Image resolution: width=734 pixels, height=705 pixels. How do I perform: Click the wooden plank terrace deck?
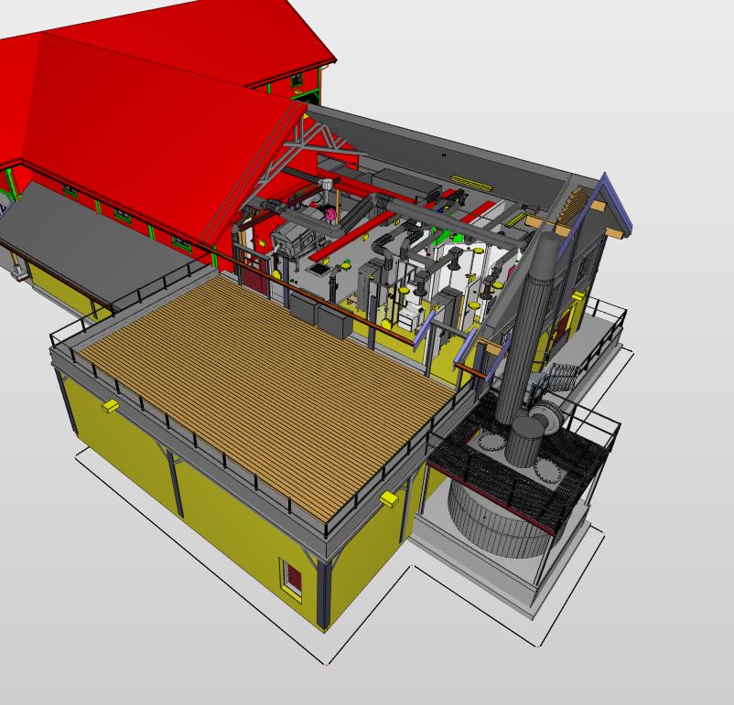pyautogui.click(x=265, y=384)
